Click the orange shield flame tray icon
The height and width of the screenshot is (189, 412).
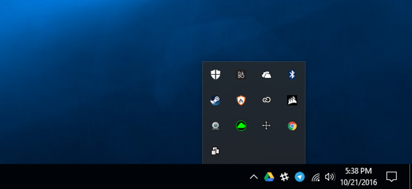click(x=241, y=100)
